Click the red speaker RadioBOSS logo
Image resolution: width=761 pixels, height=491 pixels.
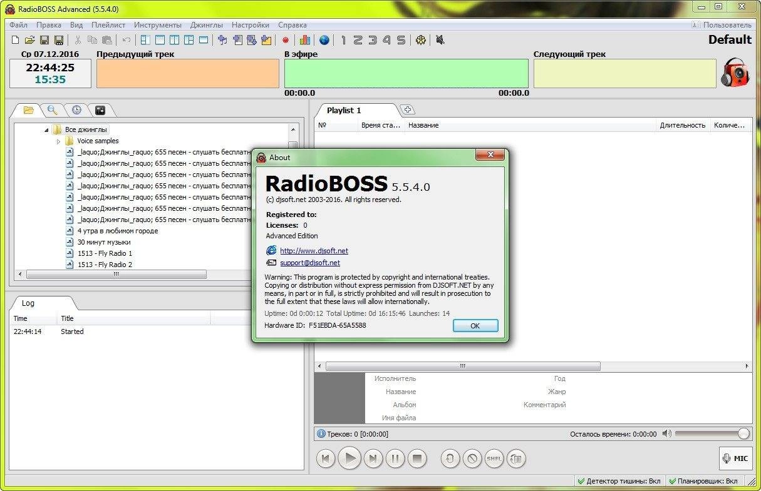pos(735,73)
